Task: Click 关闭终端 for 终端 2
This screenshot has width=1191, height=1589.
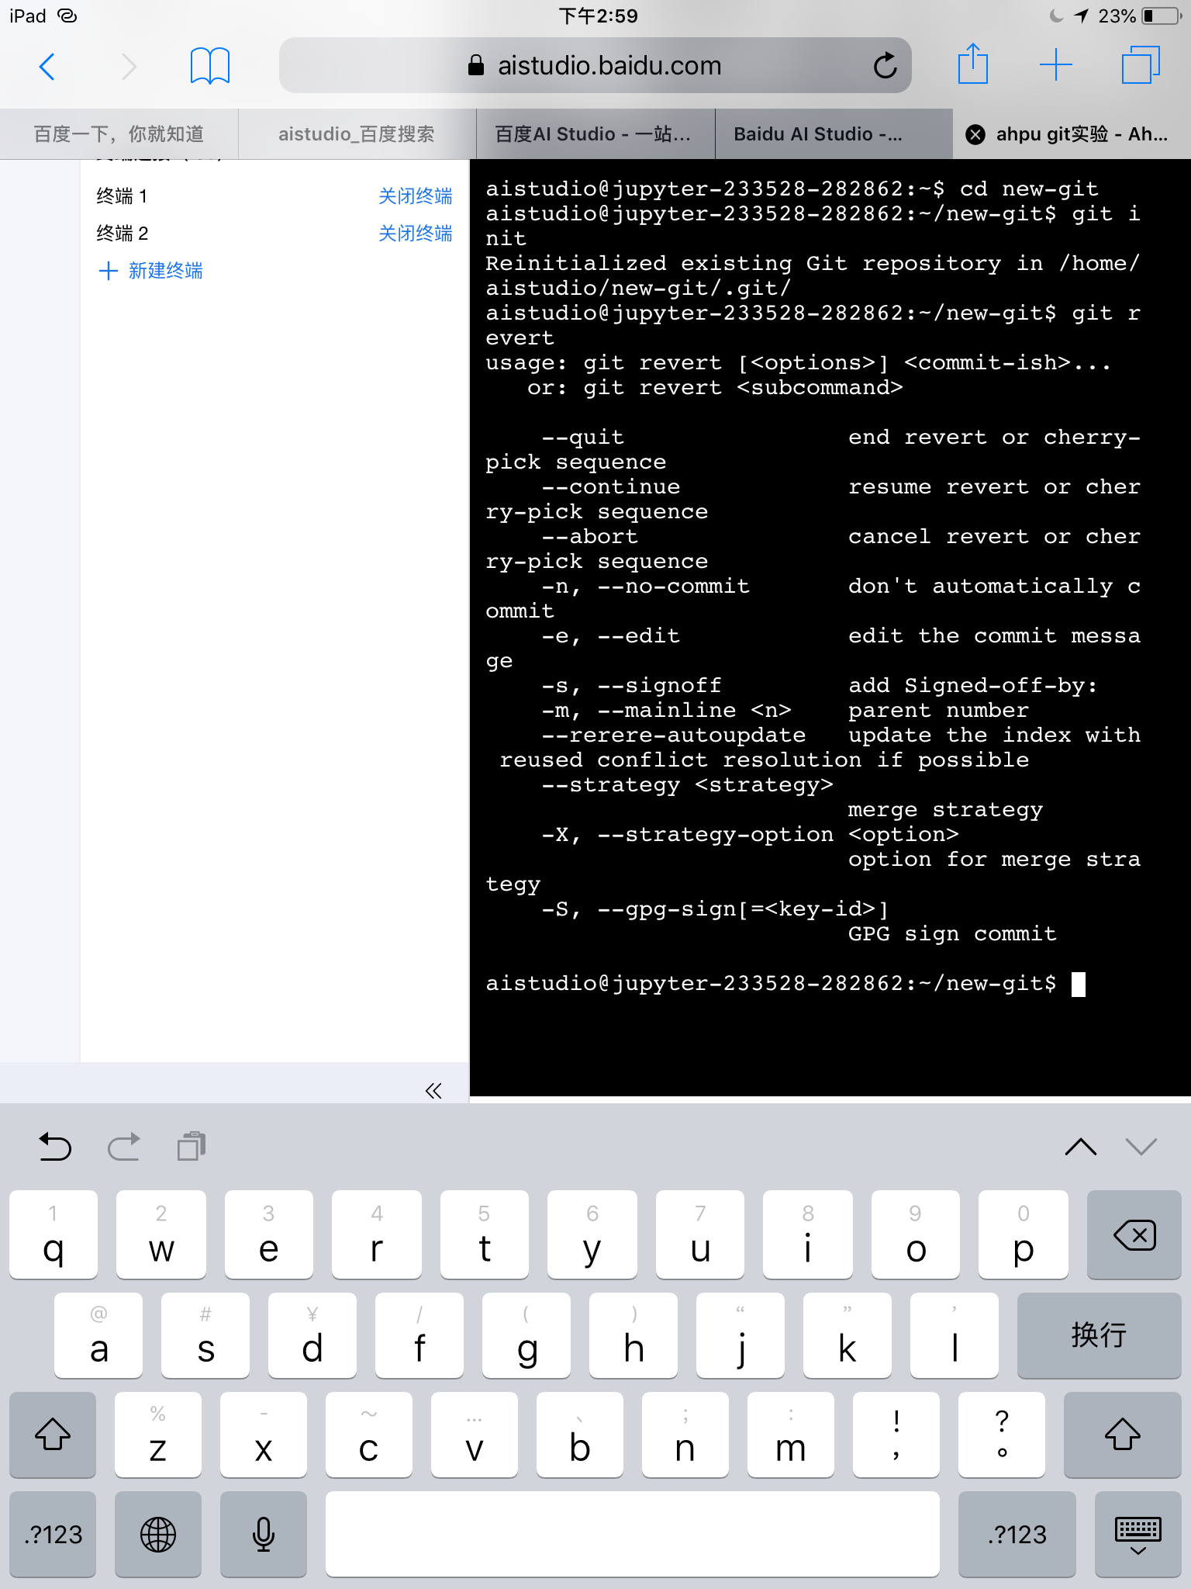Action: click(415, 234)
